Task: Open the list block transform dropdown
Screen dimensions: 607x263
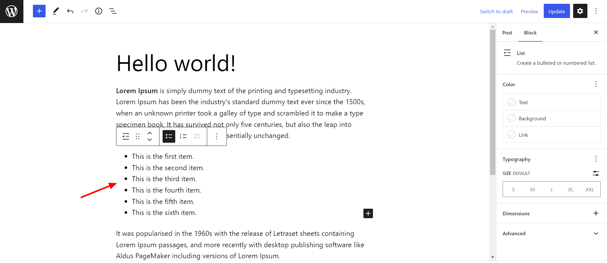Action: [x=126, y=136]
